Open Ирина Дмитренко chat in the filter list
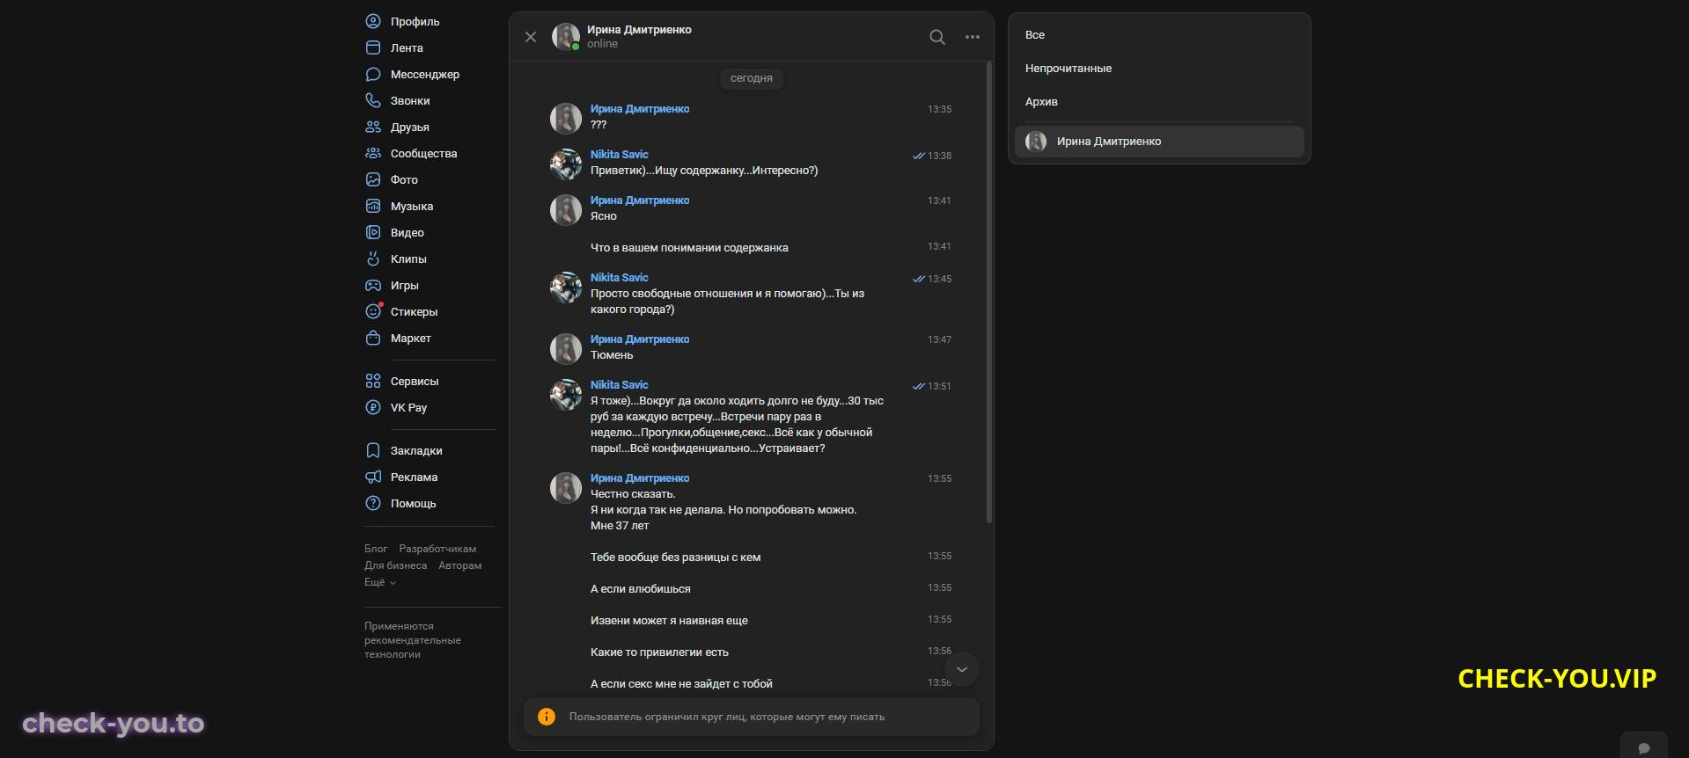The width and height of the screenshot is (1689, 758). click(x=1159, y=142)
